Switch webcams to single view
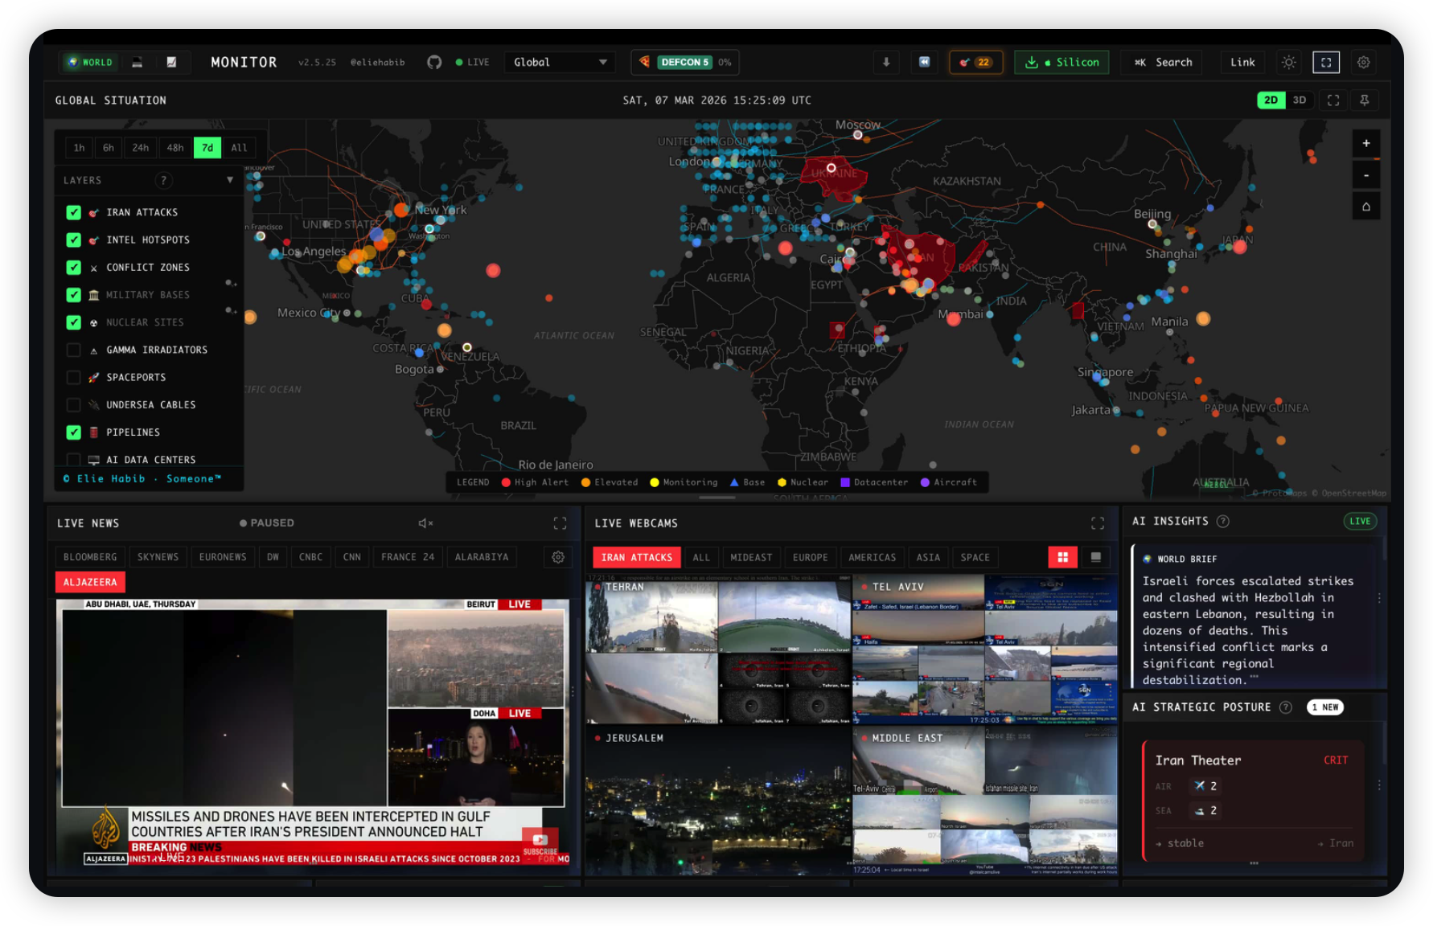Screen dimensions: 1433x926 [x=1095, y=557]
